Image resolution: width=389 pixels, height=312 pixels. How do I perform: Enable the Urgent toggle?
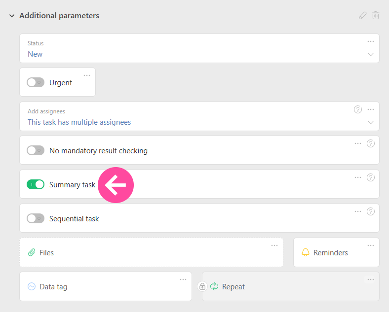point(36,83)
